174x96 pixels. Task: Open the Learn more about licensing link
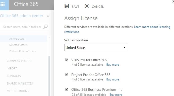pyautogui.click(x=152, y=27)
